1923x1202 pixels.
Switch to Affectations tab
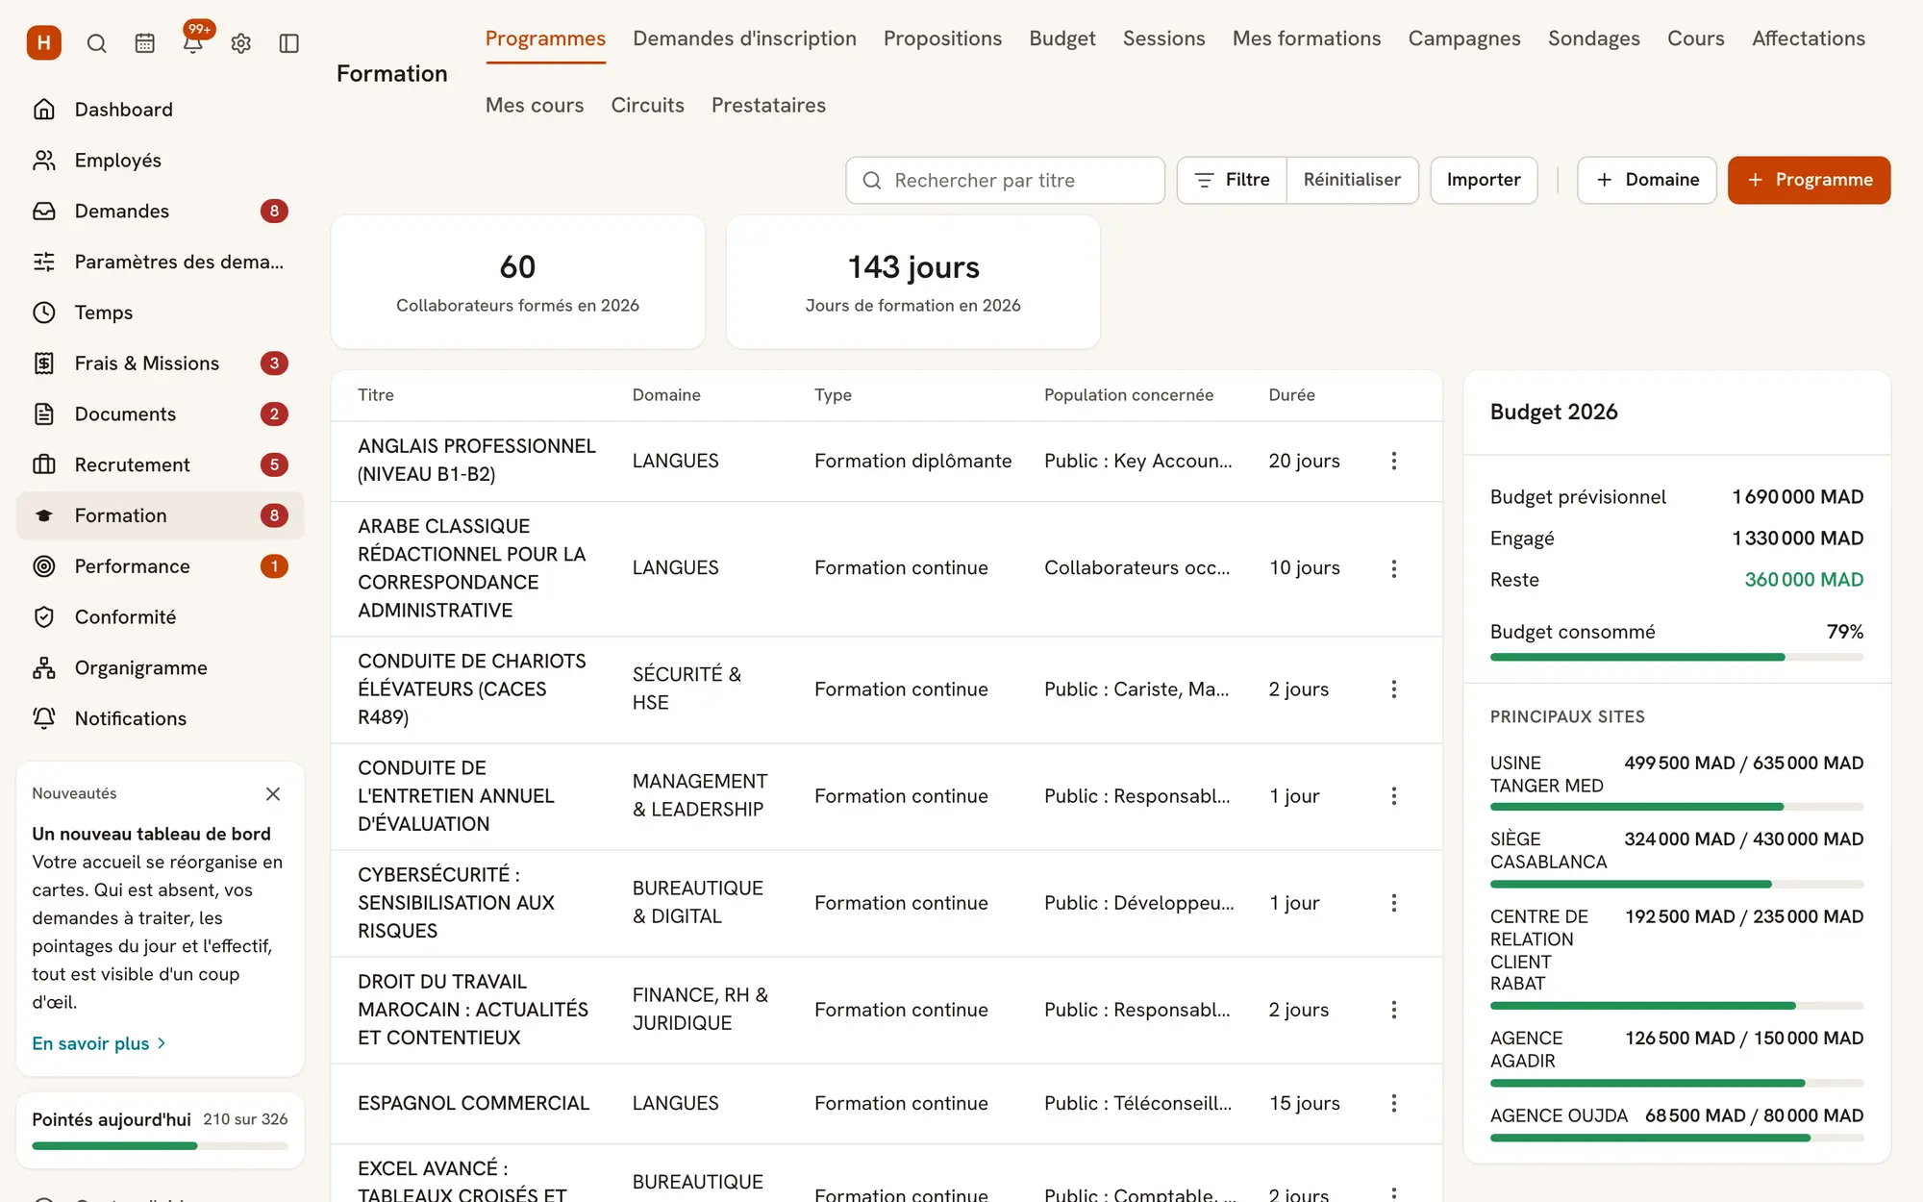click(x=1809, y=38)
